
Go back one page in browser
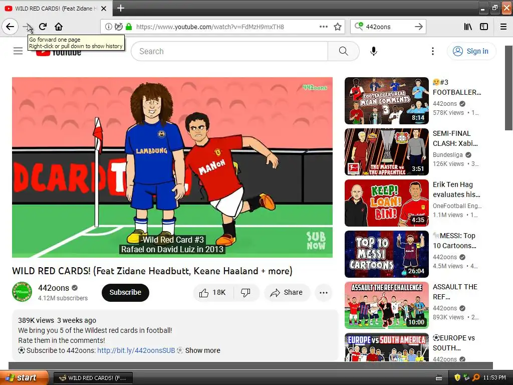pos(10,27)
